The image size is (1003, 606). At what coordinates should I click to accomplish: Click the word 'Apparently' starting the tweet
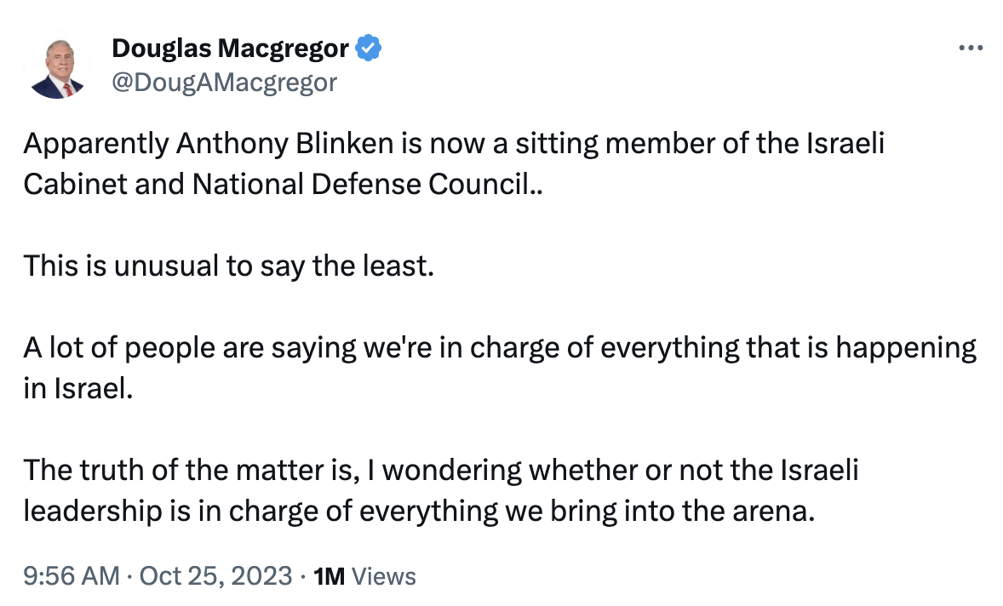point(96,144)
